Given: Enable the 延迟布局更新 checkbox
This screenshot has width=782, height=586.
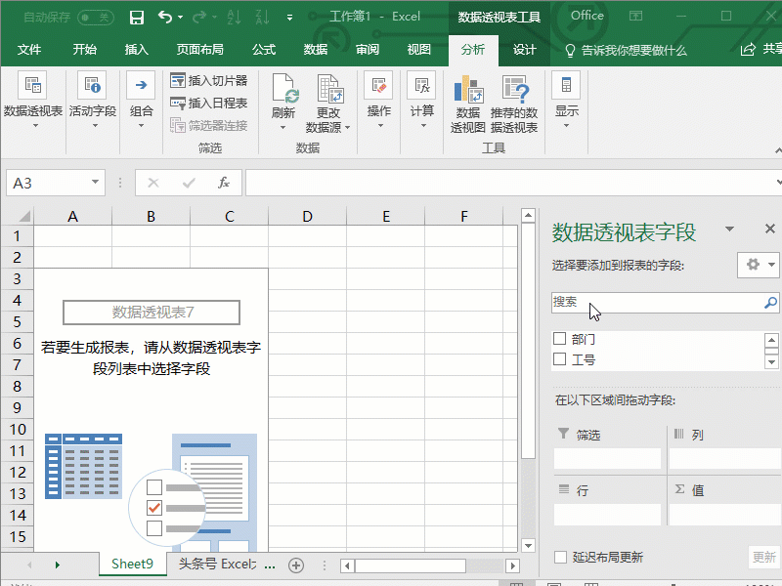Looking at the screenshot, I should (560, 557).
